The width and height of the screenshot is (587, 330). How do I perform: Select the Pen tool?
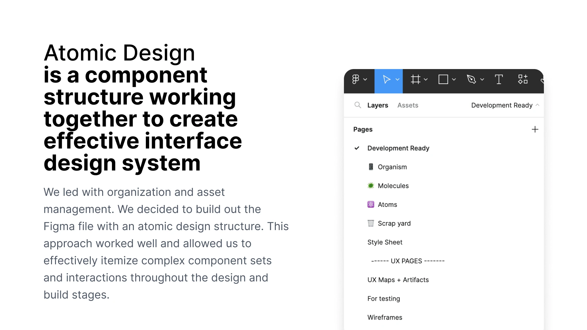[x=471, y=79]
